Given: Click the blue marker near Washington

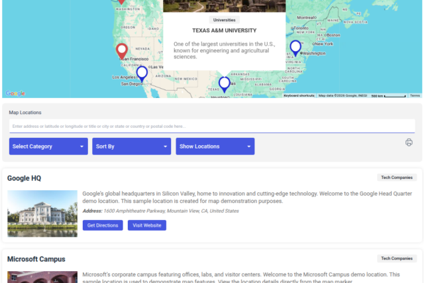Looking at the screenshot, I should pos(295,48).
